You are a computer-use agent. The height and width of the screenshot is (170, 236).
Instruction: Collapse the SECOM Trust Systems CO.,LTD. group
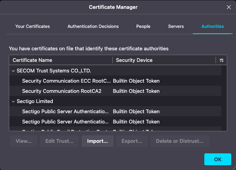click(13, 71)
